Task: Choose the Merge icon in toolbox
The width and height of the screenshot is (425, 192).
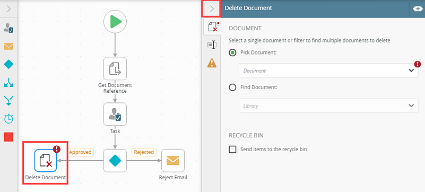Action: click(8, 100)
